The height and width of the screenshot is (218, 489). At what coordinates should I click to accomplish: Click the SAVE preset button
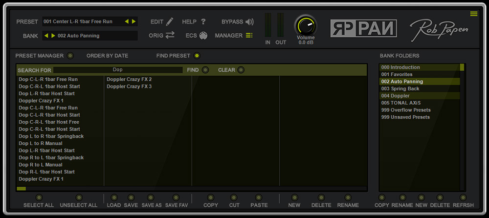pos(131,197)
